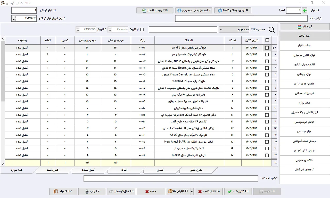Image resolution: width=330 pixels, height=198 pixels.
Task: Toggle the select-all checkbox in table header
Action: pos(267,40)
